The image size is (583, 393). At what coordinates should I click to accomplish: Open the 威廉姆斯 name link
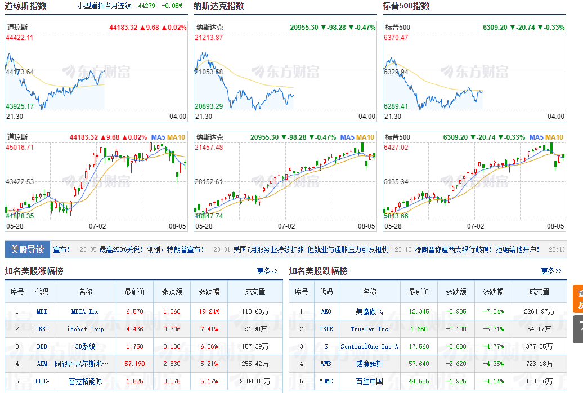pyautogui.click(x=369, y=364)
